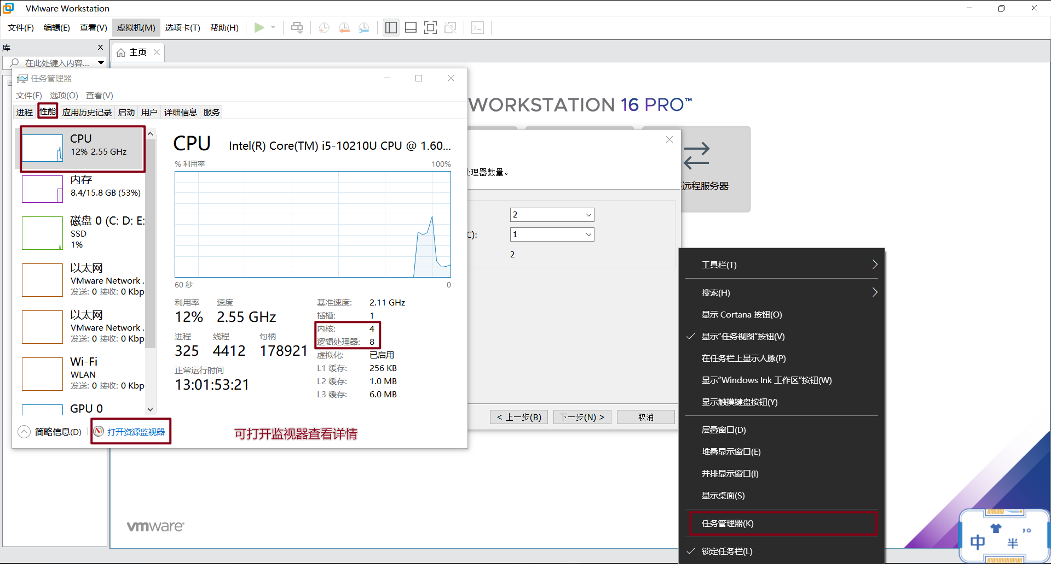Screen dimensions: 1051x564
Task: Open the power options dropdown arrow
Action: (x=273, y=27)
